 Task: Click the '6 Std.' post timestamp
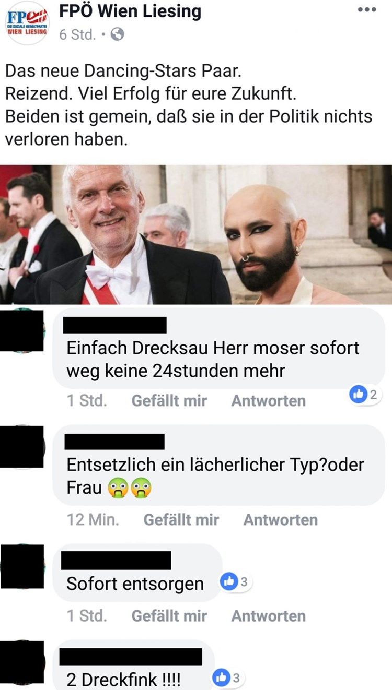click(x=77, y=34)
